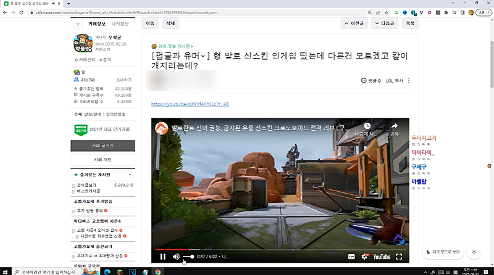The height and width of the screenshot is (275, 494).
Task: Expand the 즐겨찾는 게시판 section arrow
Action: tap(130, 174)
